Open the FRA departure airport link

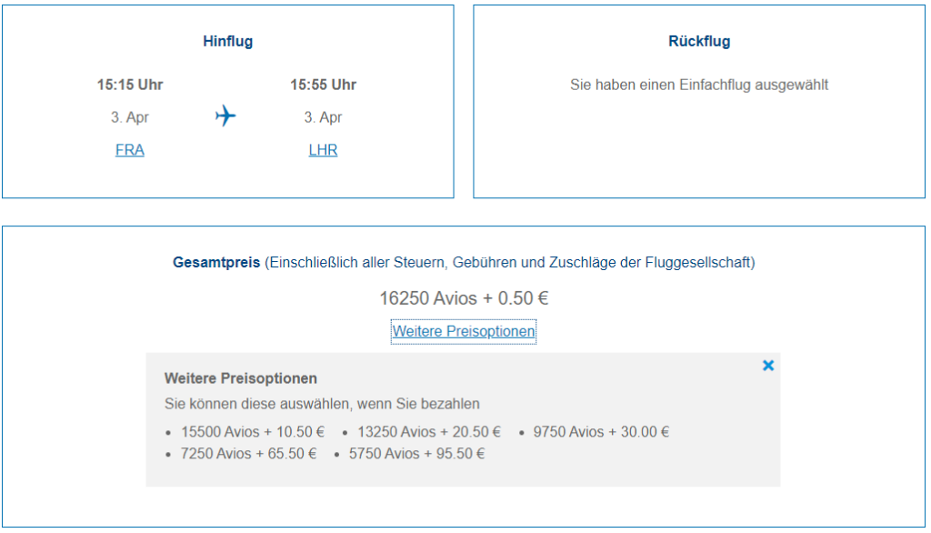click(130, 150)
